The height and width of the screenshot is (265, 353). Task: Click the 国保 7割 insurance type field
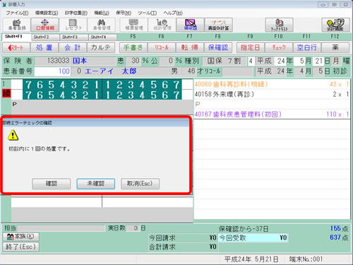click(x=224, y=61)
